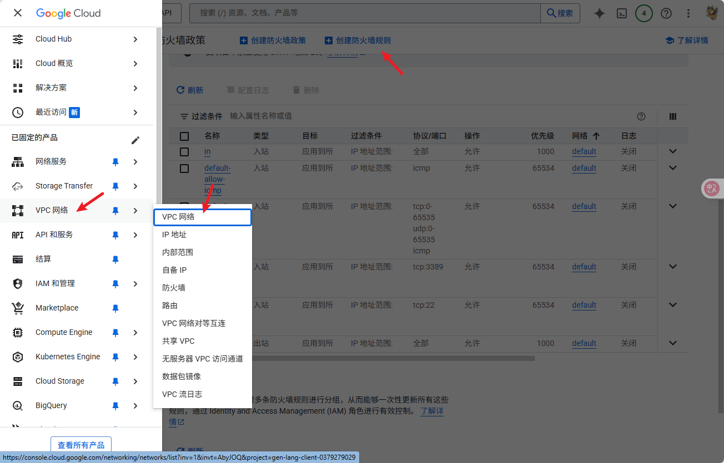Expand the IAM 和管理 submenu chevron
This screenshot has width=724, height=463.
pyautogui.click(x=135, y=284)
